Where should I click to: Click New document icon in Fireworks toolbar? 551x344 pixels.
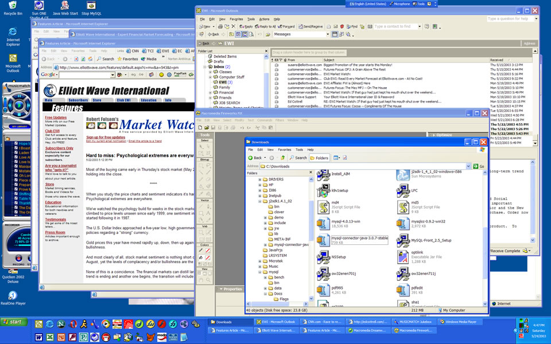200,128
